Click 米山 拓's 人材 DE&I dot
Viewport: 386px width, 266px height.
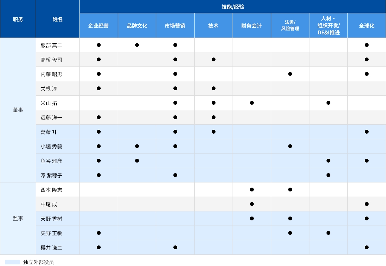tap(328, 103)
